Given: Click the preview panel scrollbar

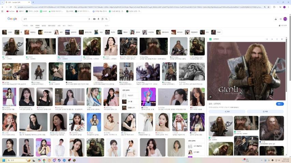Looking at the screenshot, I should [x=286, y=65].
